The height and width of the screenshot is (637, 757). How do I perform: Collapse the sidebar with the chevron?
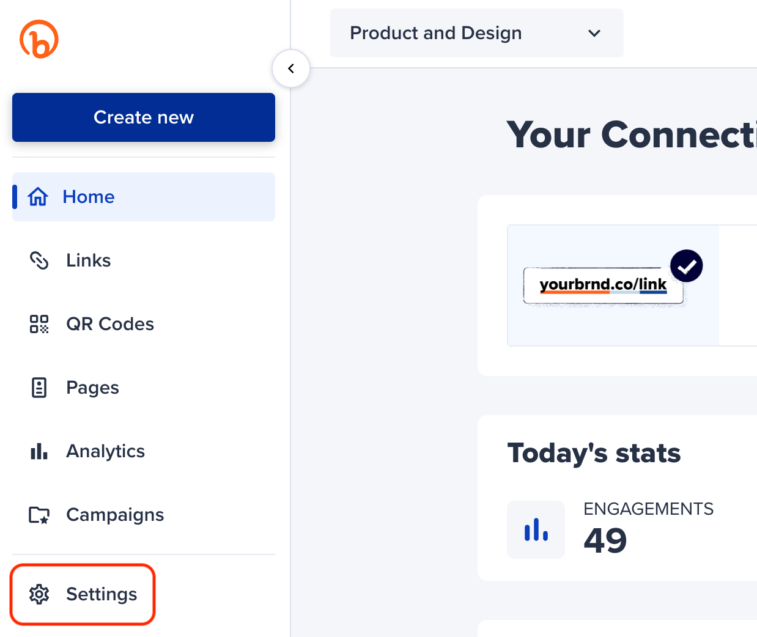pos(290,68)
